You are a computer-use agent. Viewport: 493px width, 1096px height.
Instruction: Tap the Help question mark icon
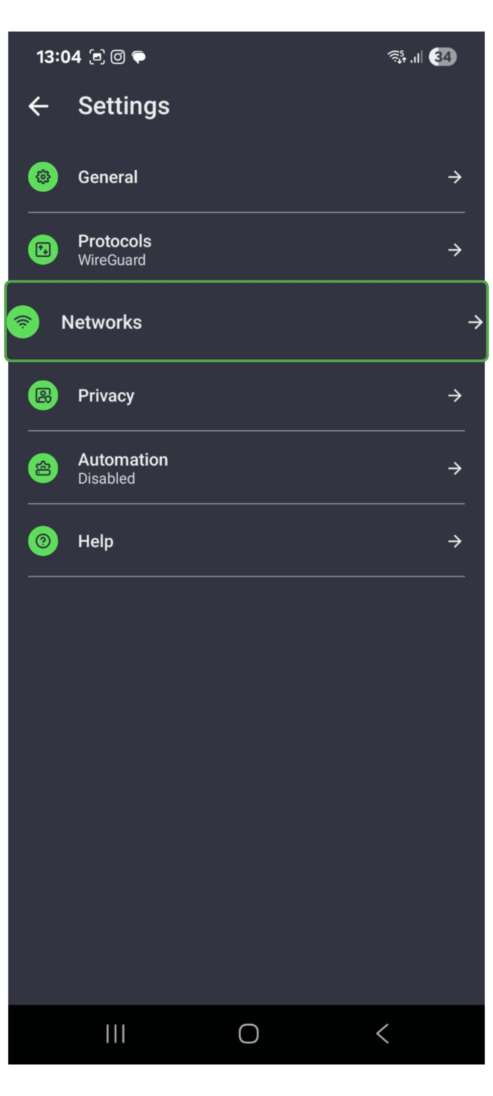[x=43, y=541]
